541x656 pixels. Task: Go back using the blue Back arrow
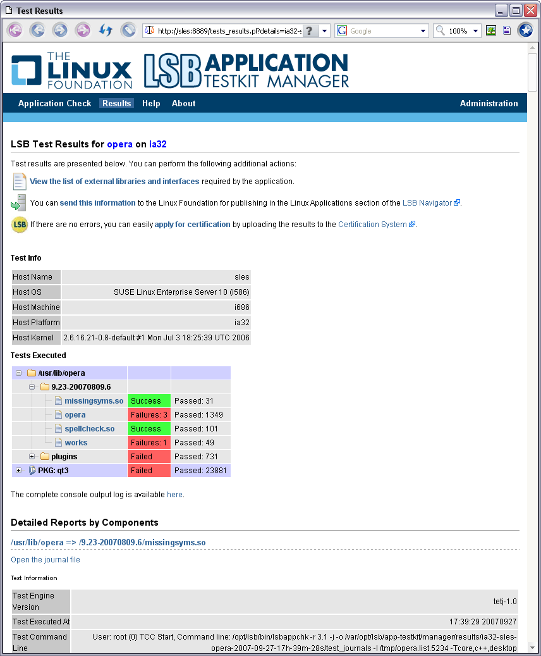38,30
